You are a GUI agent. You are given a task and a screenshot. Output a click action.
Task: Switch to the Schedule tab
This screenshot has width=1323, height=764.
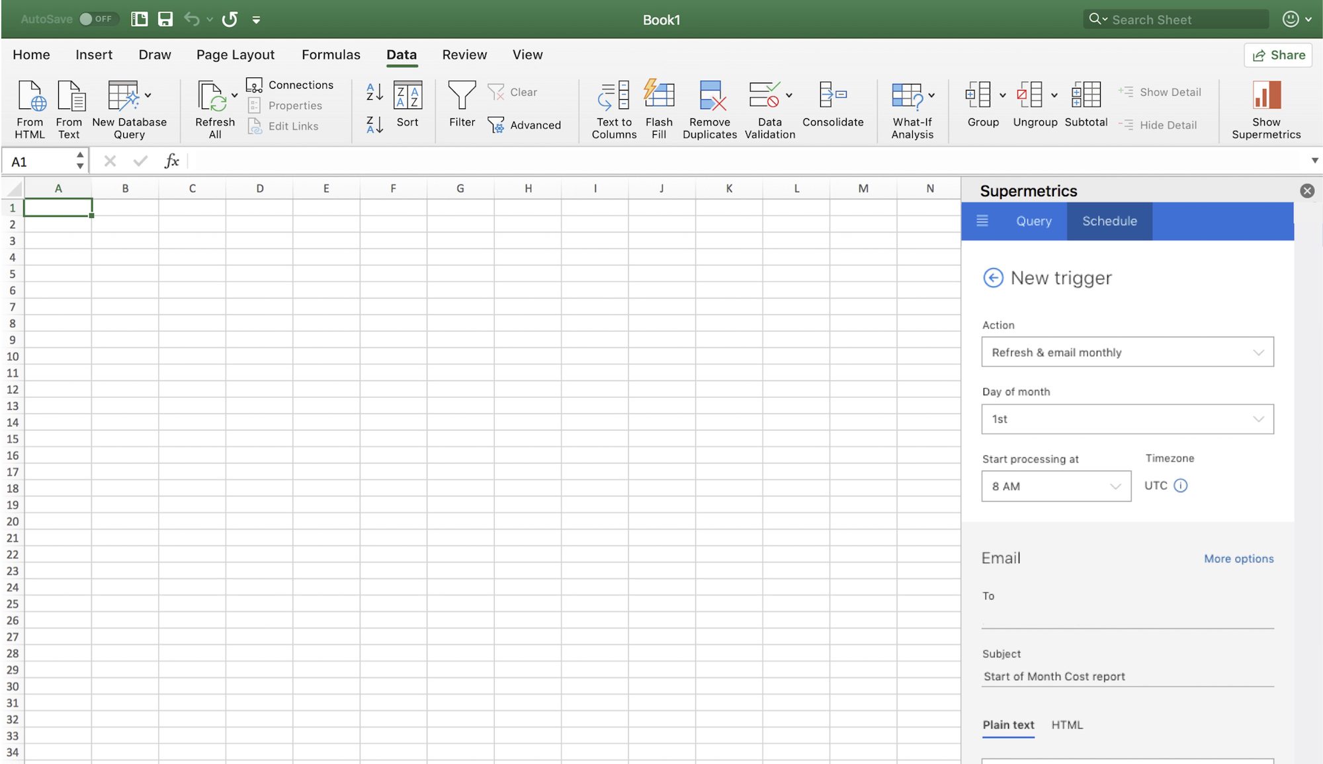(x=1109, y=221)
